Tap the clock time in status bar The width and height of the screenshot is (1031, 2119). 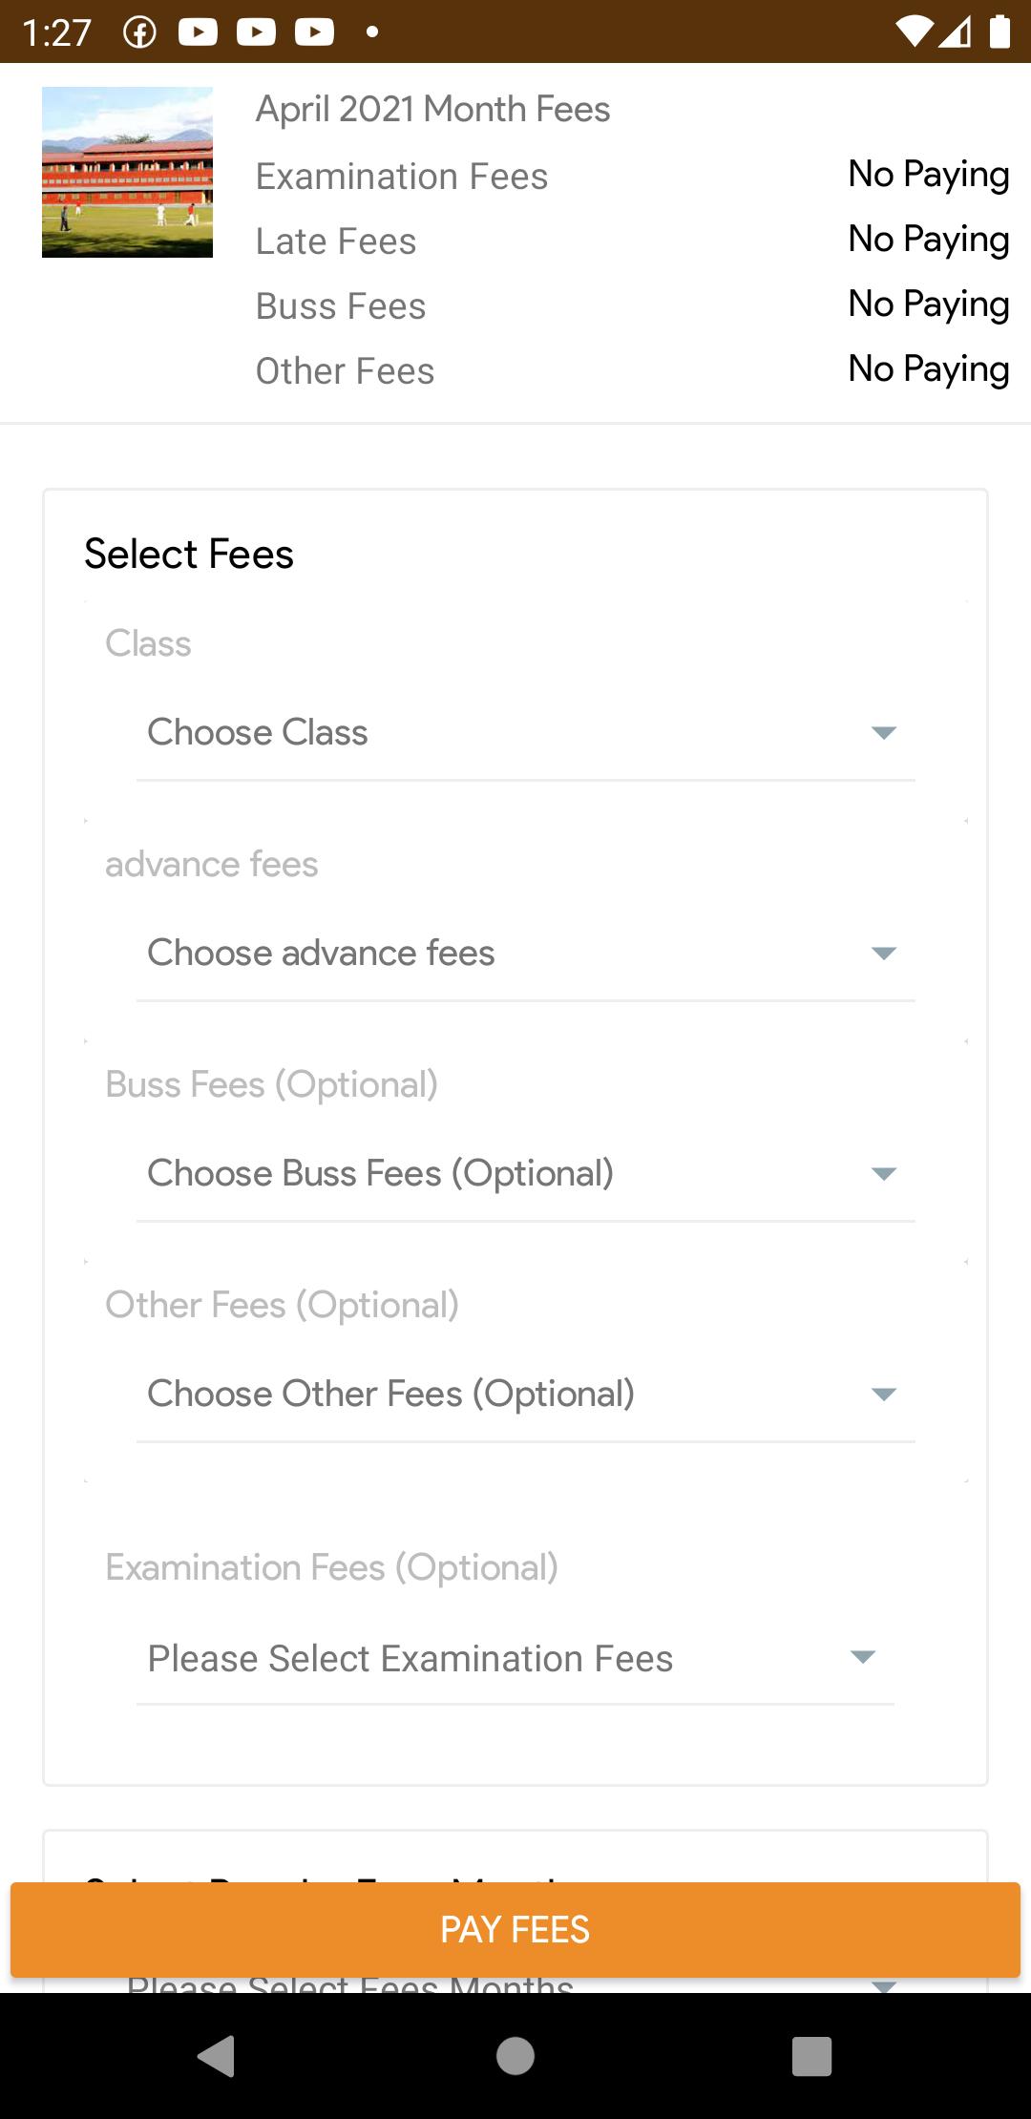click(x=56, y=33)
